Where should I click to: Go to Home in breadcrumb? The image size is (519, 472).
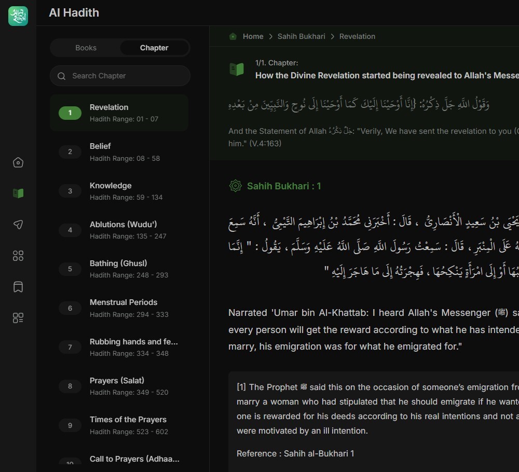tap(253, 36)
